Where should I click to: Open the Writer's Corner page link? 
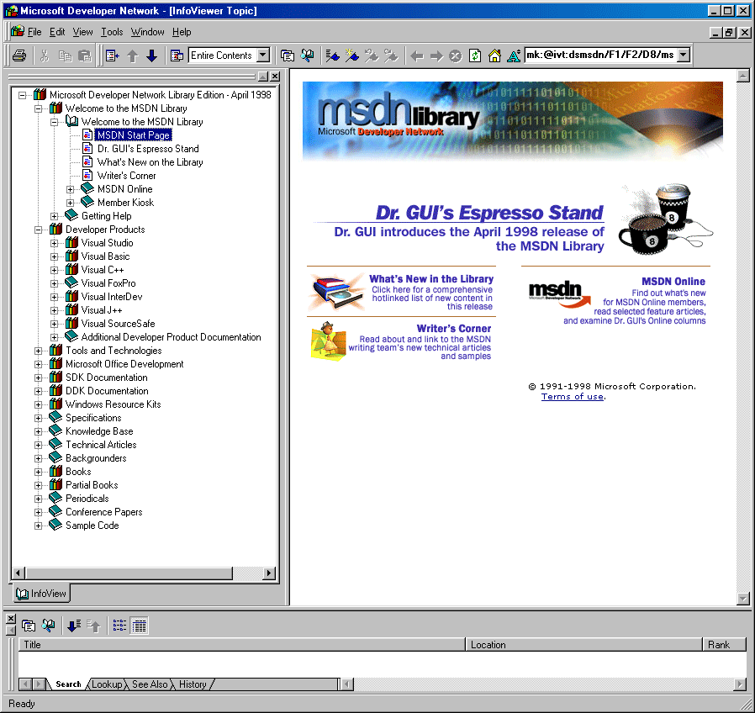click(453, 329)
